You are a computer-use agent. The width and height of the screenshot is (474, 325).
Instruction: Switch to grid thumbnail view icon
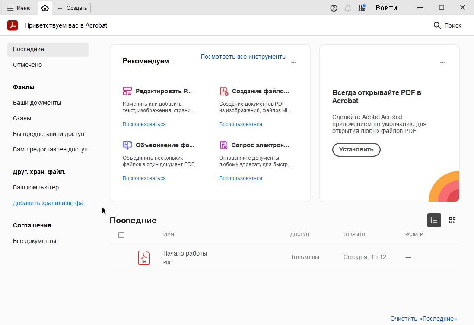452,220
